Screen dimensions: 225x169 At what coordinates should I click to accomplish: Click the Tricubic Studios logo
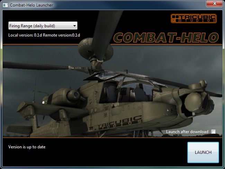click(x=194, y=18)
